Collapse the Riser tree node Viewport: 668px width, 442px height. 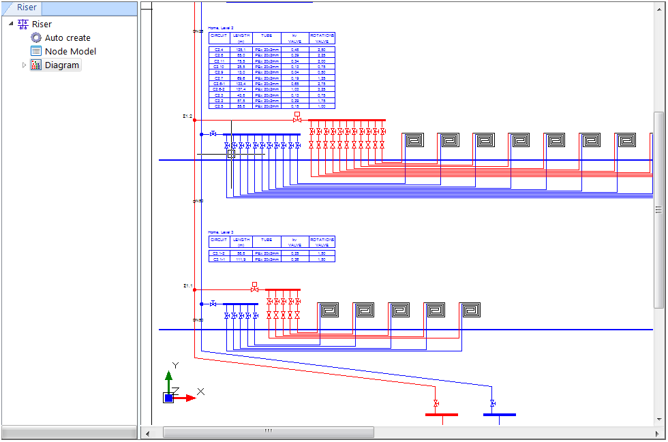[10, 23]
